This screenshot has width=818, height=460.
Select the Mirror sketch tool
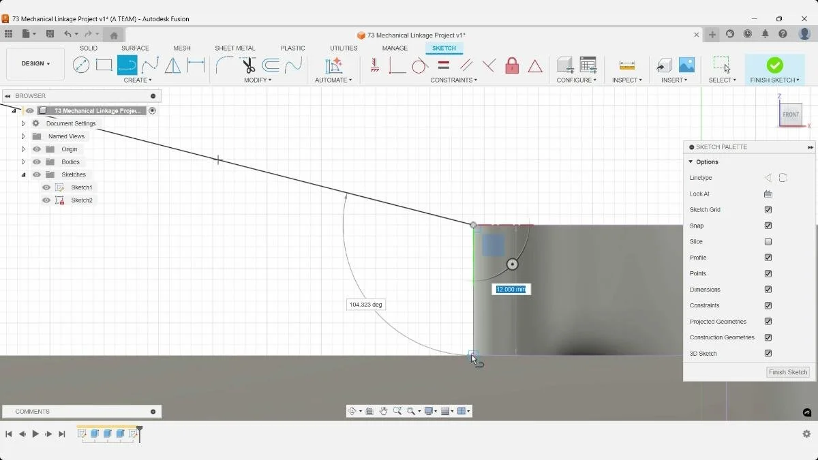coord(173,65)
